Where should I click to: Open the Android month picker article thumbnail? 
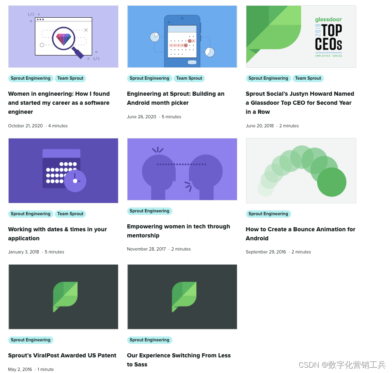point(182,37)
